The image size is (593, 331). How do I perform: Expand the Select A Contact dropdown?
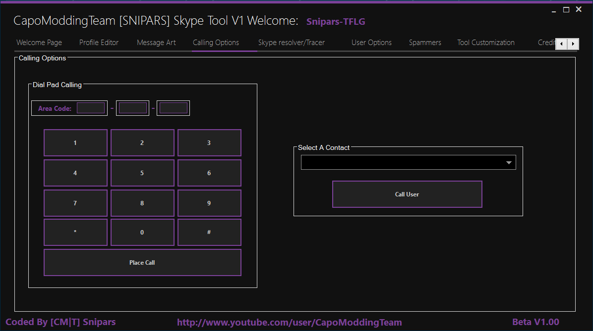point(409,162)
